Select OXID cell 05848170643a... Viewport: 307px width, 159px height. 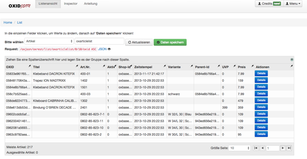18,81
